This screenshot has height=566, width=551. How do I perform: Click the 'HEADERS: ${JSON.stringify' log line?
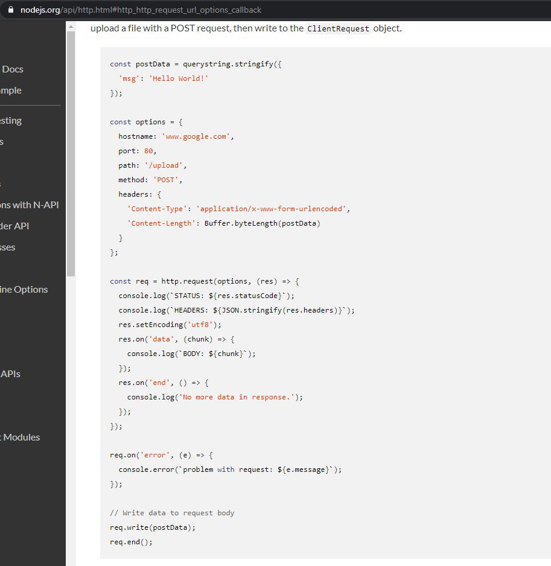[237, 310]
